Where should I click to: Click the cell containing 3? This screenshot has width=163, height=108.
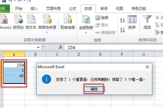[x=14, y=70]
